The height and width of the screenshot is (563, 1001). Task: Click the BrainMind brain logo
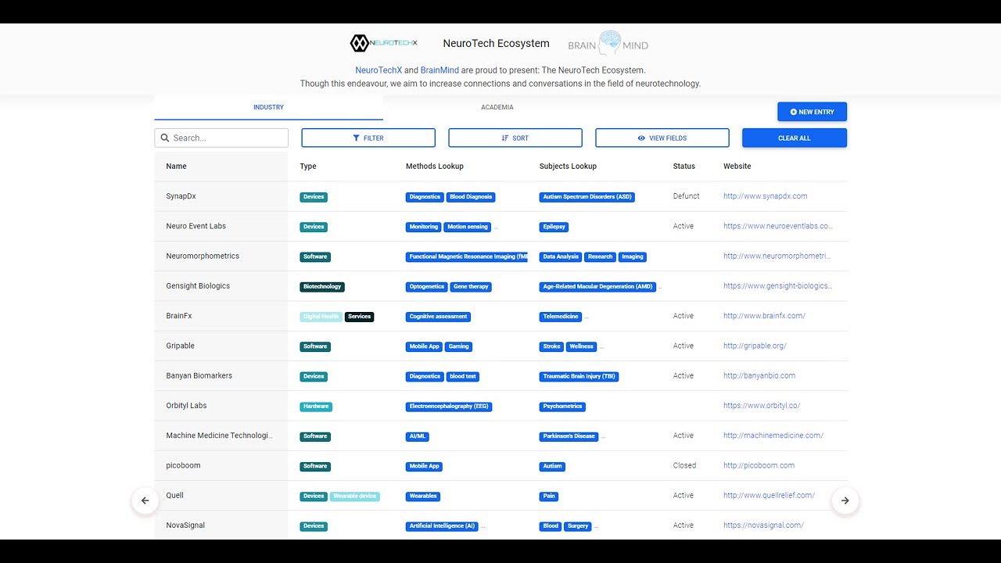coord(608,44)
